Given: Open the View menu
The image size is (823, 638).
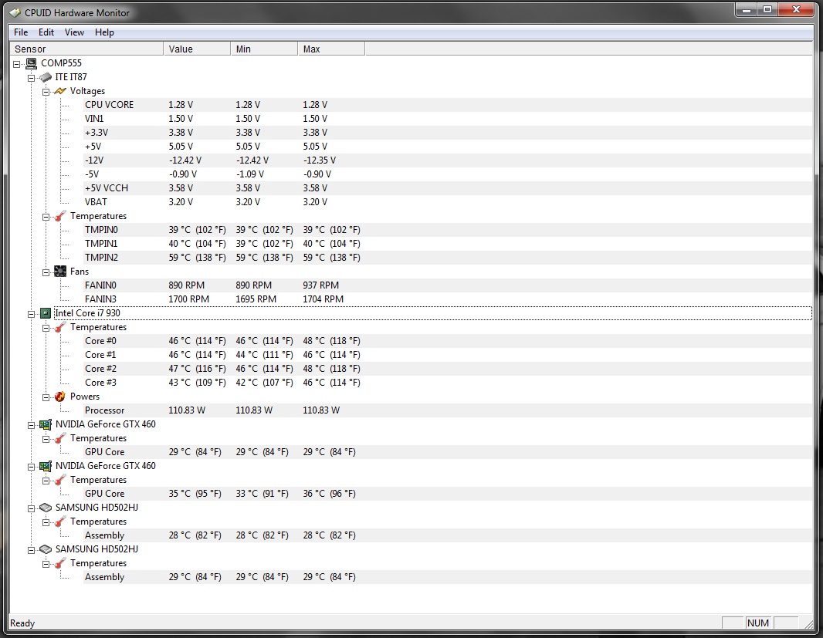Looking at the screenshot, I should point(74,32).
